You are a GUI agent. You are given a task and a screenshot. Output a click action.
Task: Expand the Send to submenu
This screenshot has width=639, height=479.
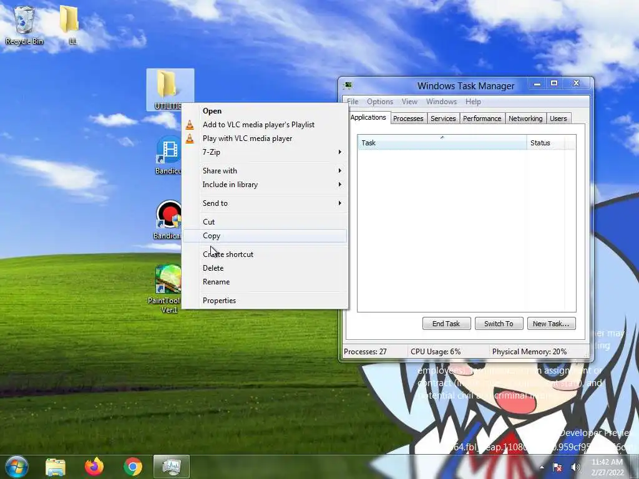265,203
